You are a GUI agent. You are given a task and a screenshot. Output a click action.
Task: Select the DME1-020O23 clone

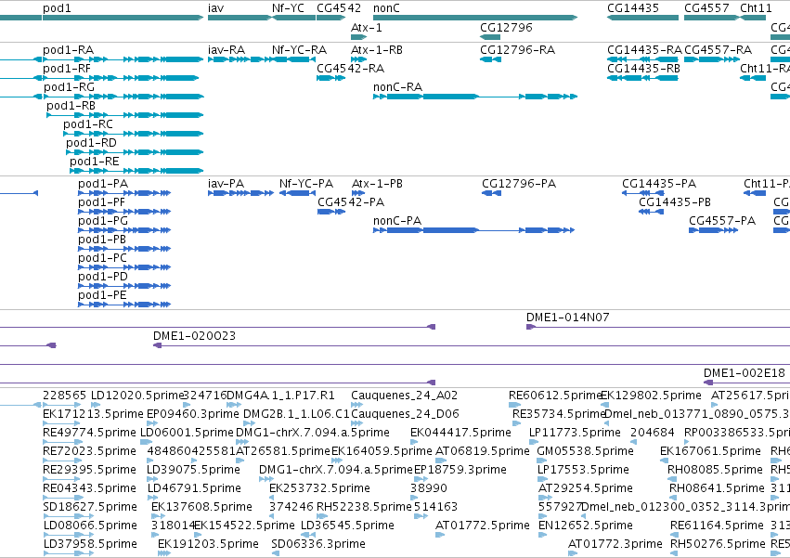pos(472,345)
